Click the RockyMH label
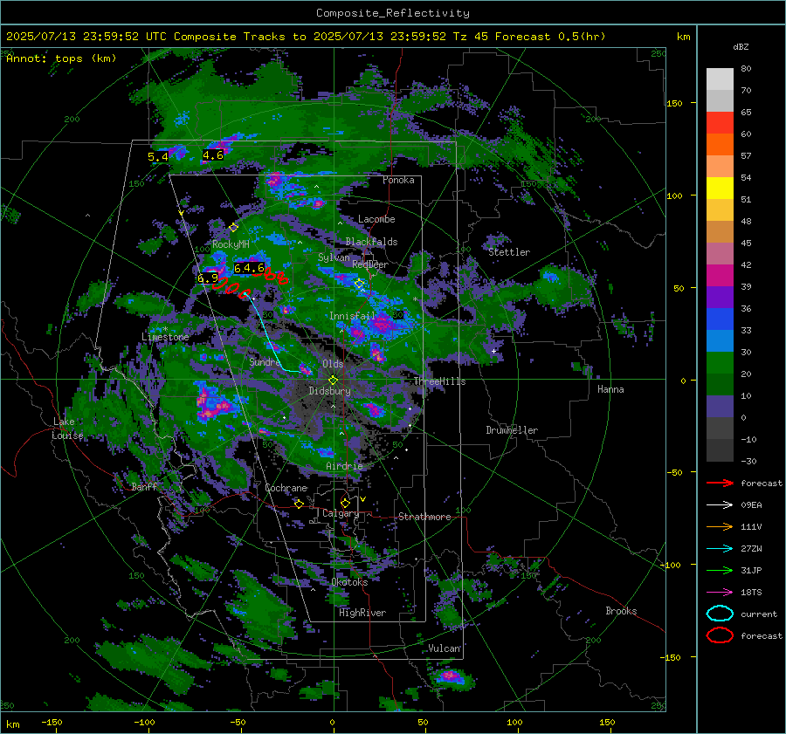Viewport: 786px width, 734px height. (x=231, y=244)
